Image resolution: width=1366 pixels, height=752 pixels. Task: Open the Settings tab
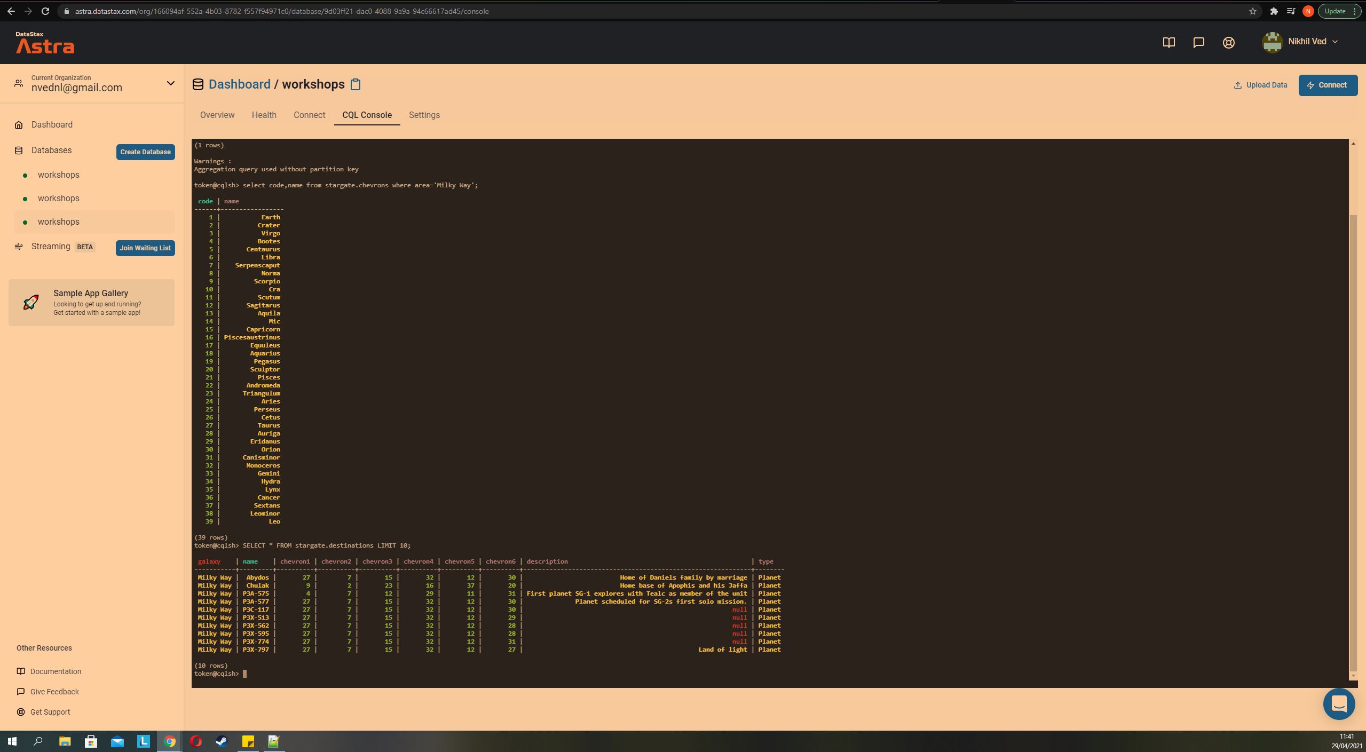(424, 115)
